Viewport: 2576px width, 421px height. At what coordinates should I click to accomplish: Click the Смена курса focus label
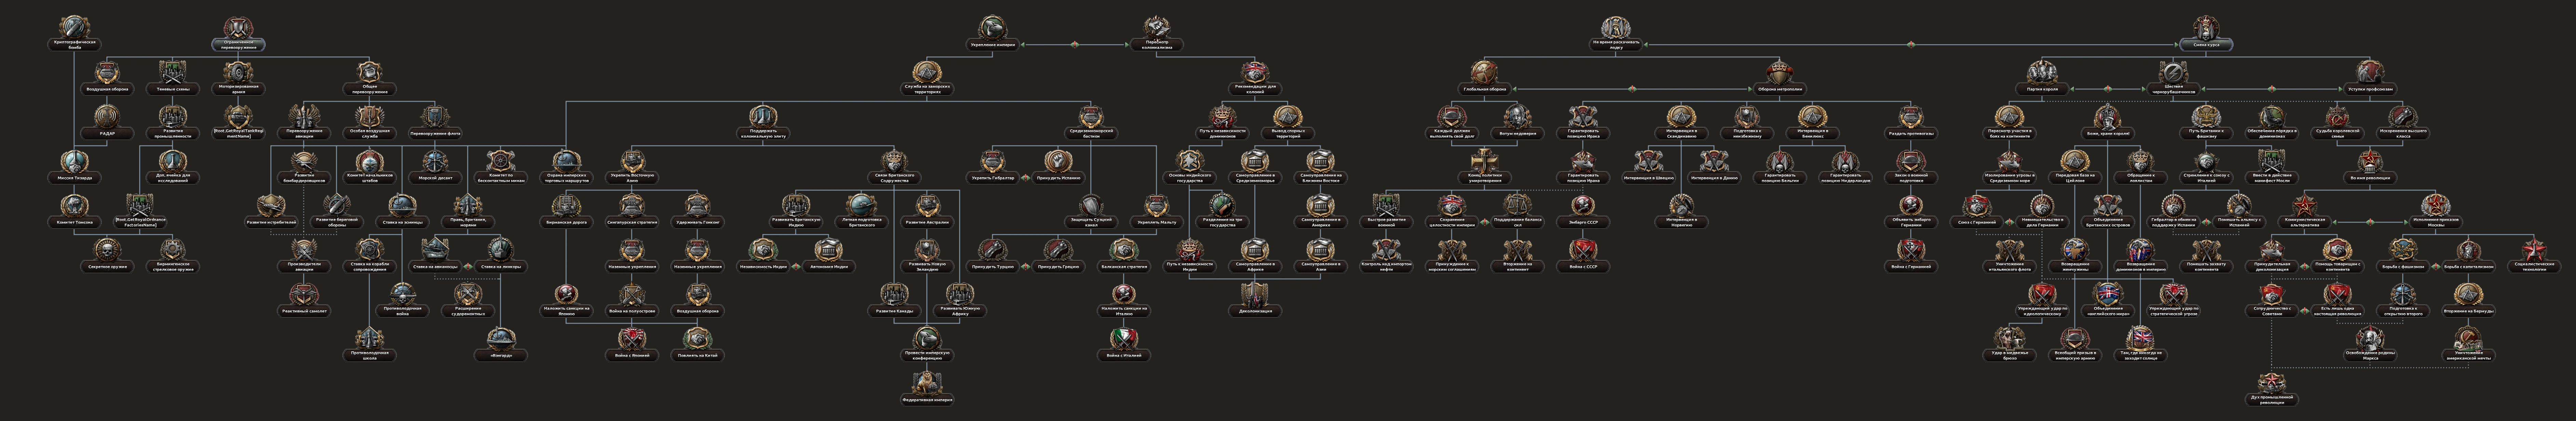click(2206, 45)
